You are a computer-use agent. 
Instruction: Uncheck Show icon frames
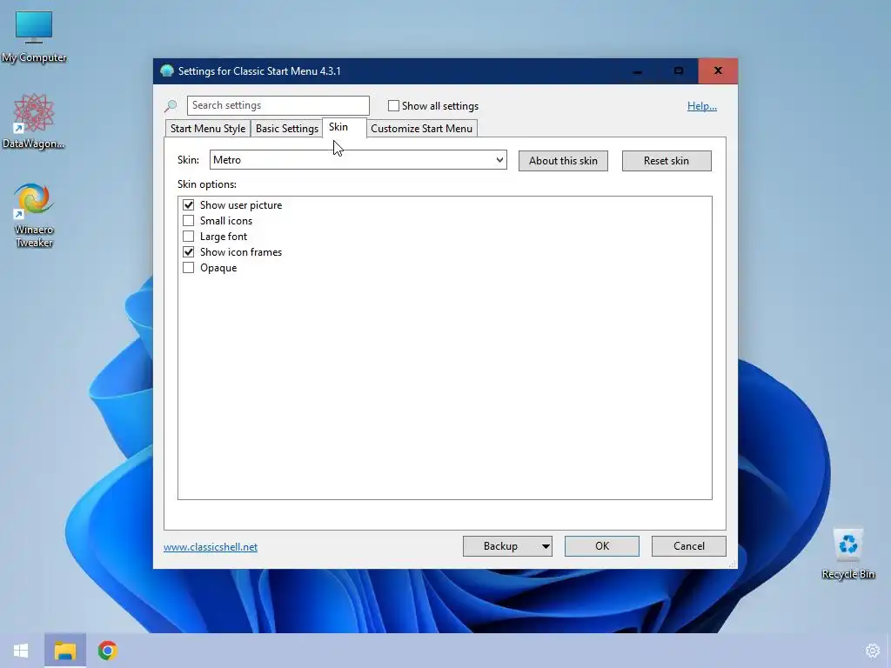[188, 251]
